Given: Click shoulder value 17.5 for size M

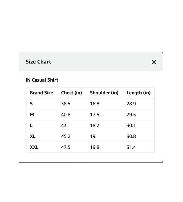Looking at the screenshot, I should 95,115.
